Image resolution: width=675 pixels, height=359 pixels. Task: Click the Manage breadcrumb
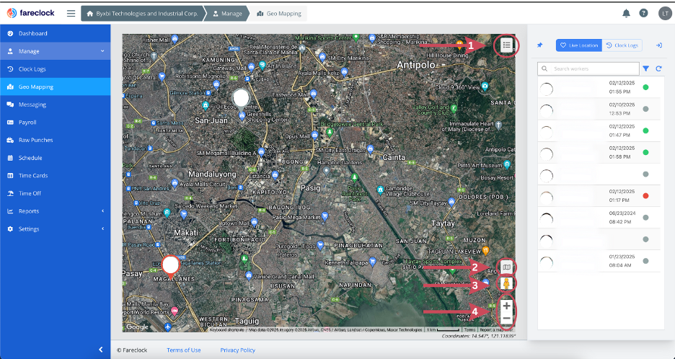click(x=228, y=14)
